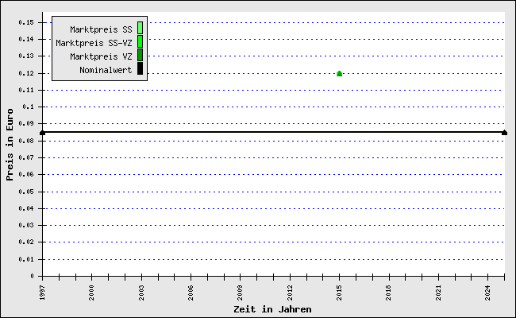Click the 0.03 y-axis label
Viewport: 516px width, 318px height.
pyautogui.click(x=26, y=226)
